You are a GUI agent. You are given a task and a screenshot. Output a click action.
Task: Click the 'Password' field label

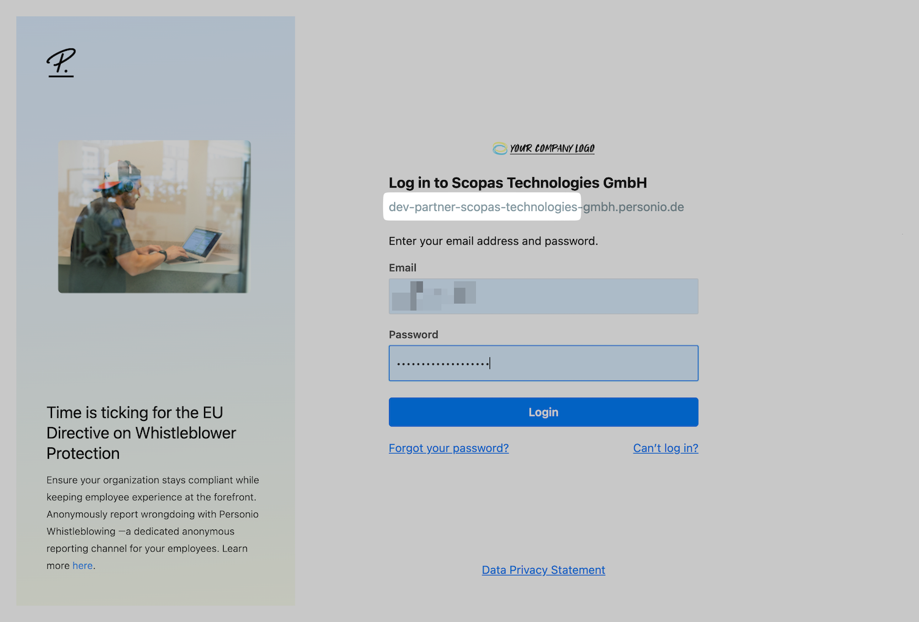pyautogui.click(x=414, y=335)
